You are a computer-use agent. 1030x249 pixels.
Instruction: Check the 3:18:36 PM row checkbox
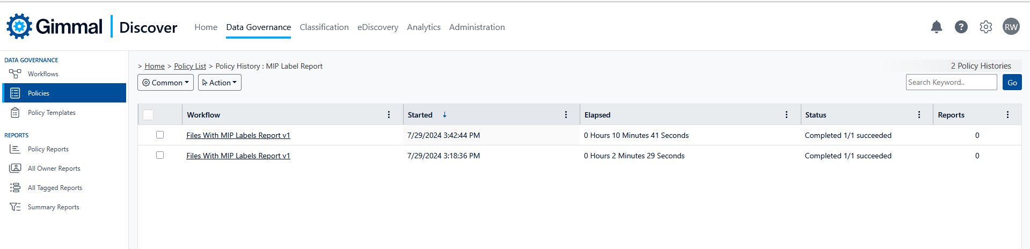(x=160, y=156)
